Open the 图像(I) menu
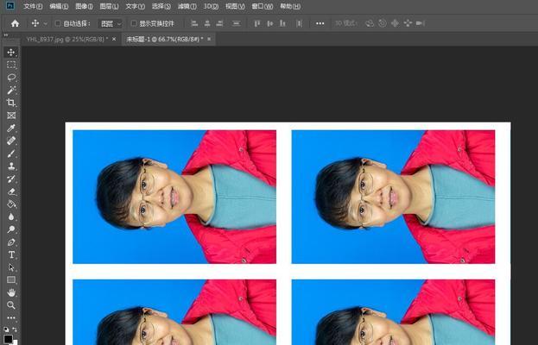 click(x=84, y=6)
